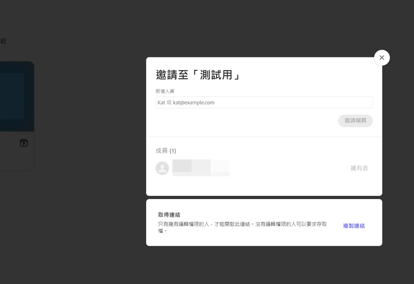Click the dialog title 邀請至「測試用」

pos(198,75)
